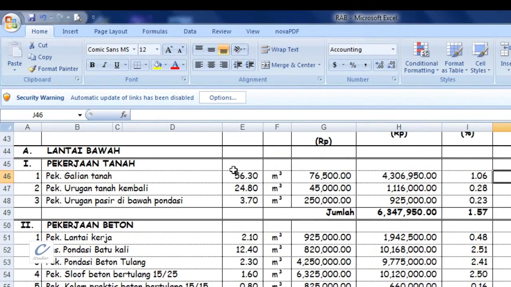Toggle Middle Align
Viewport: 511px width, 287px height.
coord(211,49)
